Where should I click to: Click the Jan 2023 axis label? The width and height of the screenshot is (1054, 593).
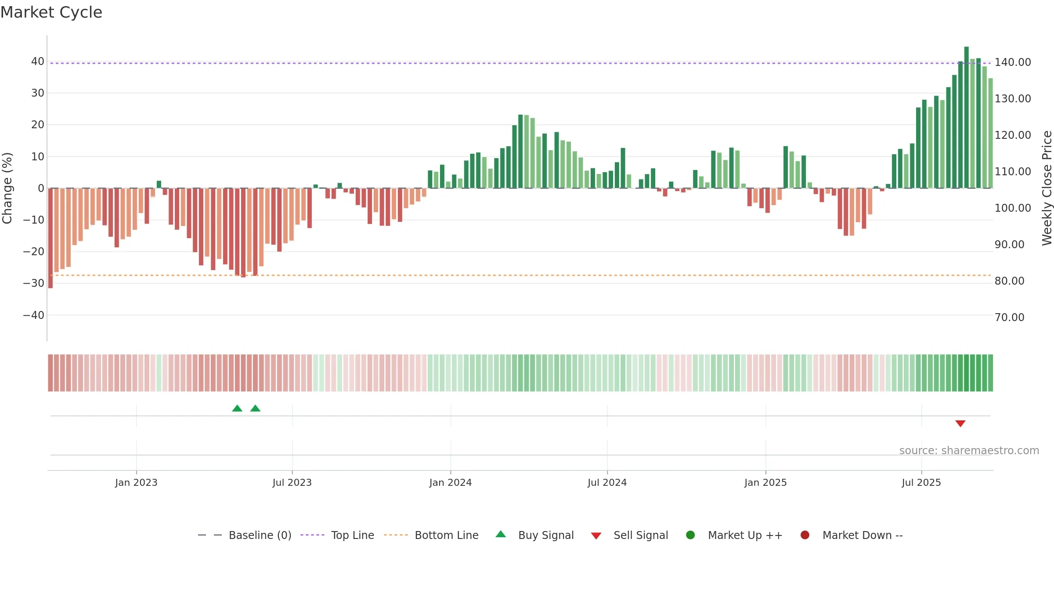click(136, 482)
